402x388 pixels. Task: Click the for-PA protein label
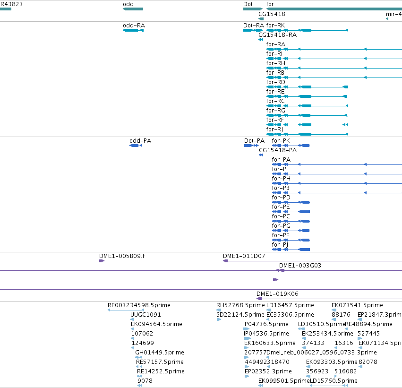click(281, 160)
